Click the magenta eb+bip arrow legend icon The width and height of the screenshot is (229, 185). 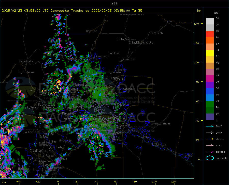click(210, 152)
